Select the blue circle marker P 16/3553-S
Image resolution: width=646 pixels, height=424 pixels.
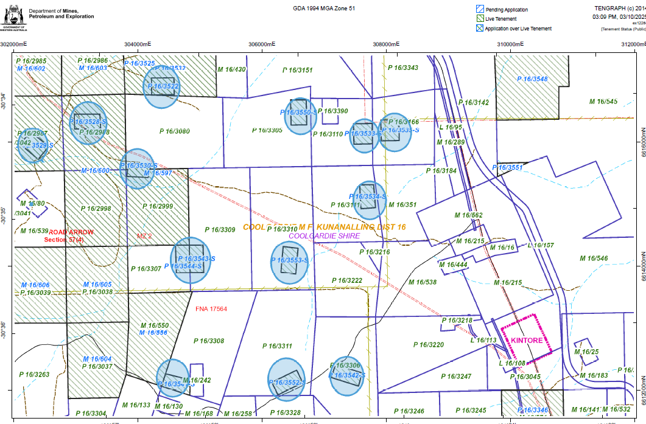[x=290, y=262]
